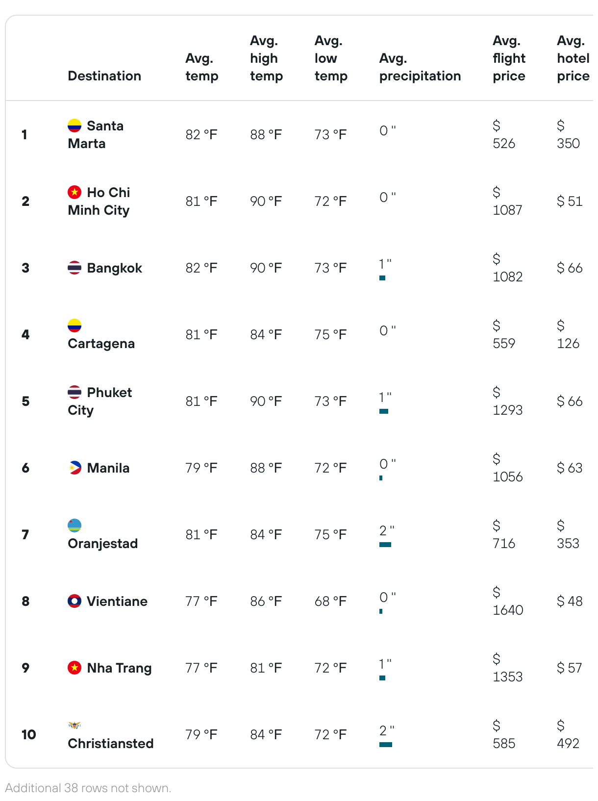Viewport: 598px width, 801px height.
Task: Sort by Destination column header
Action: (x=104, y=76)
